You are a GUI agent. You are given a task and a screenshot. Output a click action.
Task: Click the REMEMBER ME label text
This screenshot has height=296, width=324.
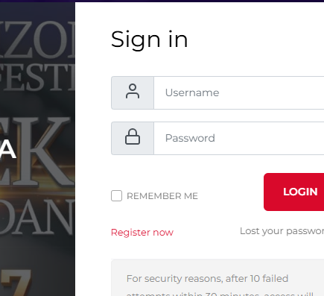tap(162, 196)
